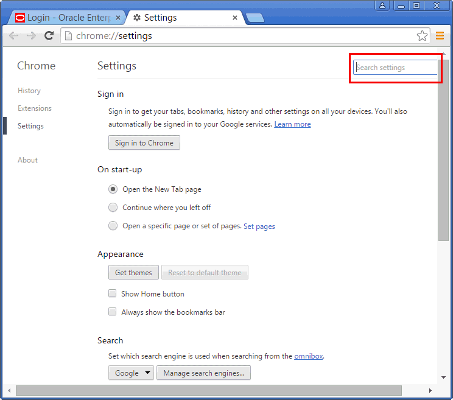Select Open a specific page or set of pages

coord(113,225)
